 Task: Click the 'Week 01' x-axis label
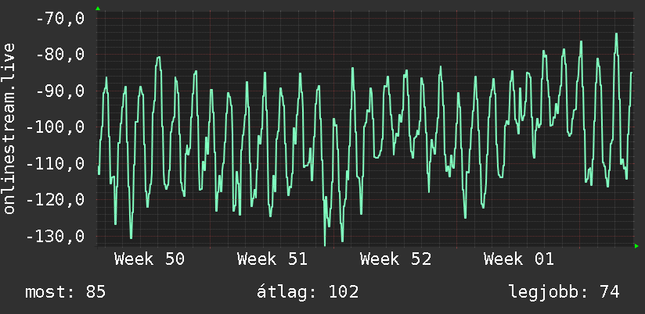[x=519, y=259]
